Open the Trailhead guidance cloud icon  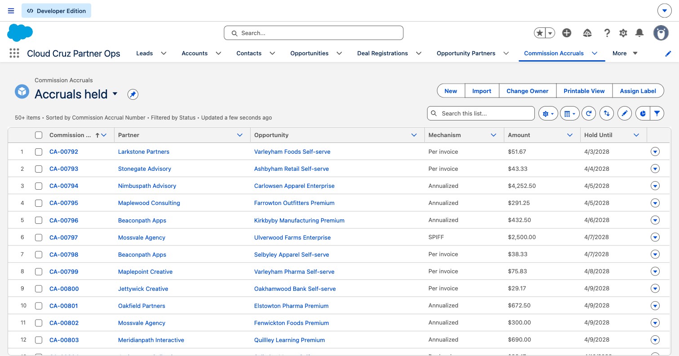coord(587,33)
